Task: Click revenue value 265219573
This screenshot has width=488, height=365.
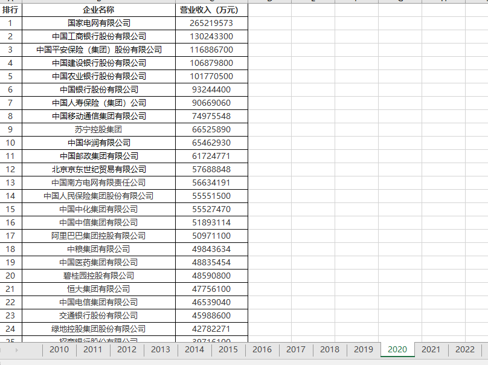Action: pos(211,24)
